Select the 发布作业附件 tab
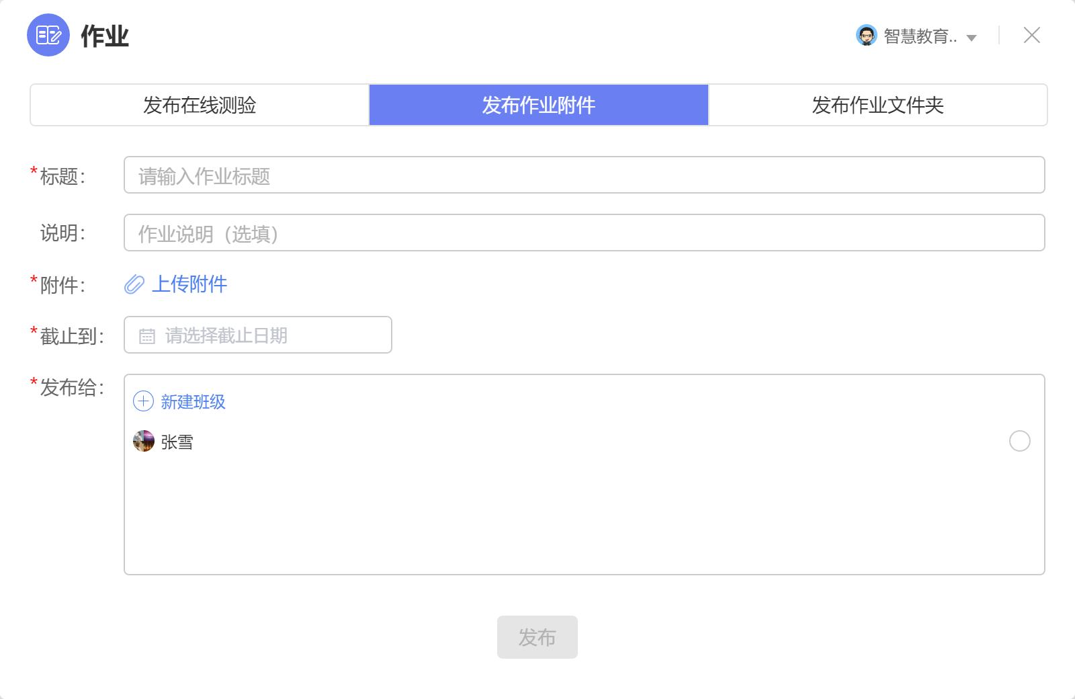 [x=537, y=105]
